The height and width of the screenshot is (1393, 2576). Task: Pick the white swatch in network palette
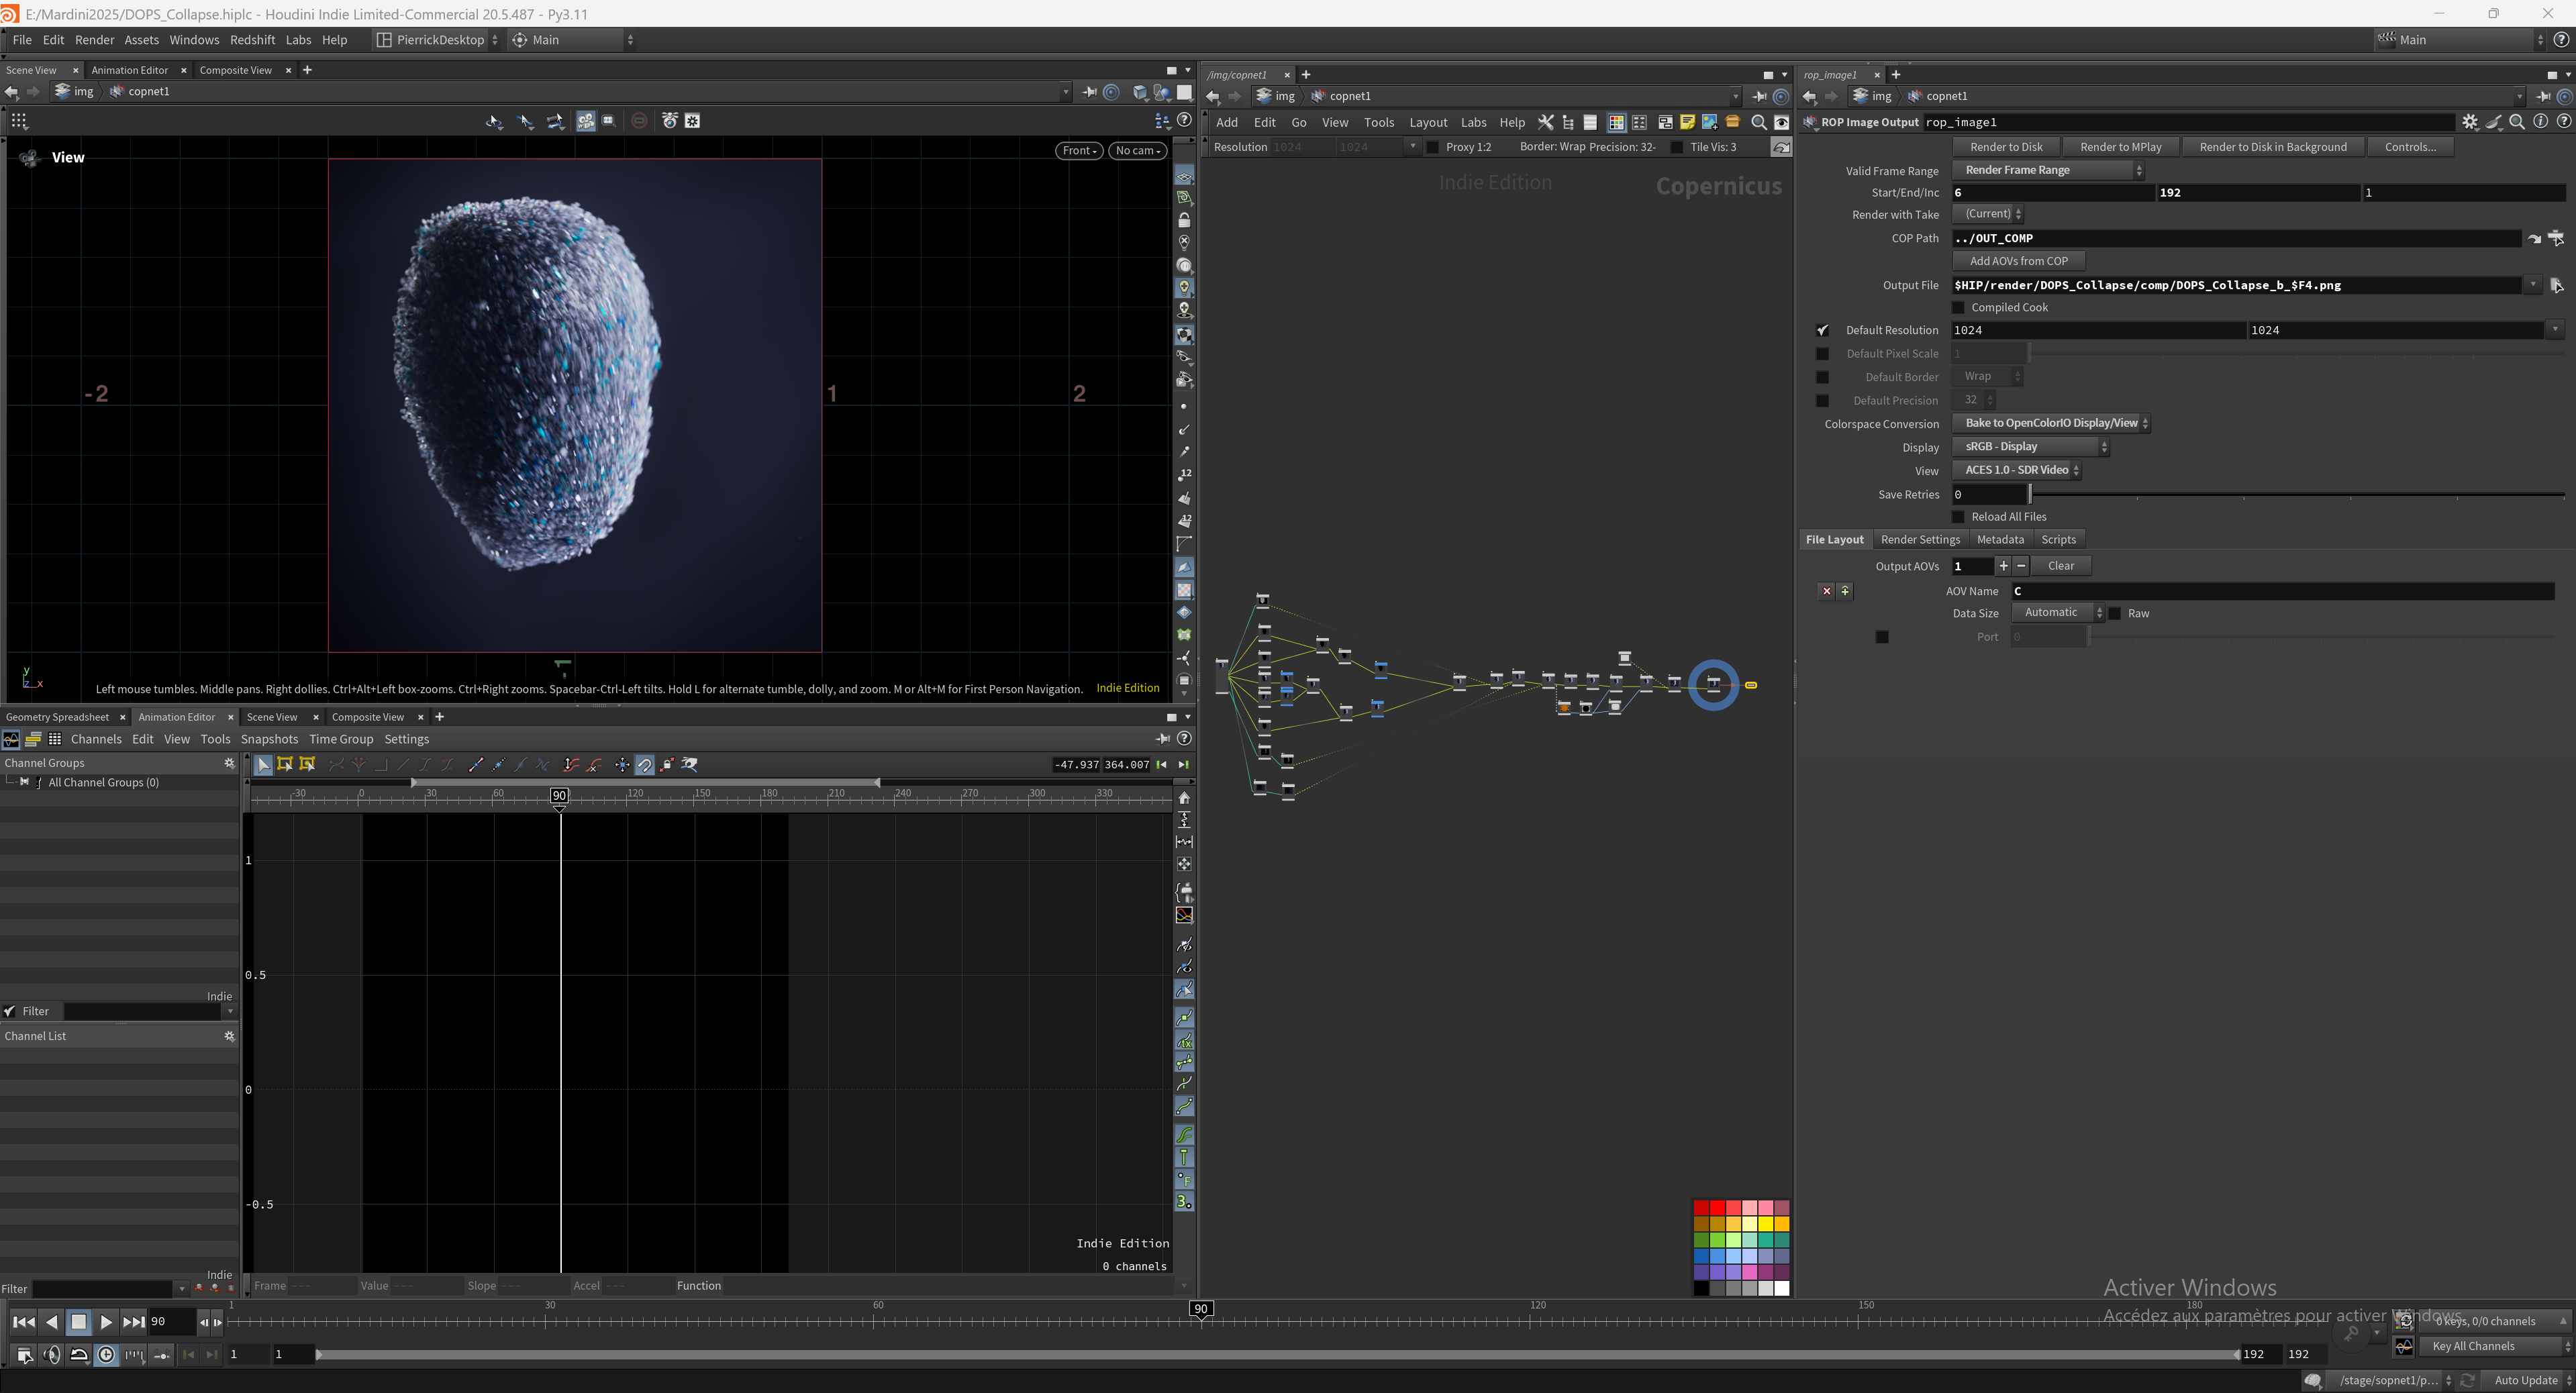(1782, 1289)
